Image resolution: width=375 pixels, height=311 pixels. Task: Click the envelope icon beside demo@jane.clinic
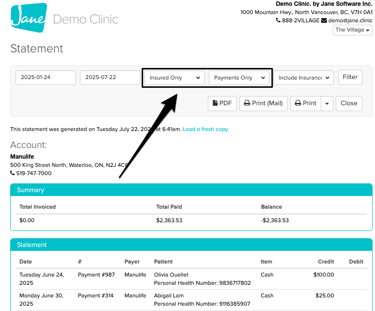coord(324,20)
